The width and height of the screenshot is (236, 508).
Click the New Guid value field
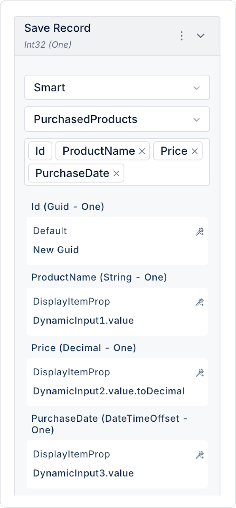pyautogui.click(x=56, y=250)
